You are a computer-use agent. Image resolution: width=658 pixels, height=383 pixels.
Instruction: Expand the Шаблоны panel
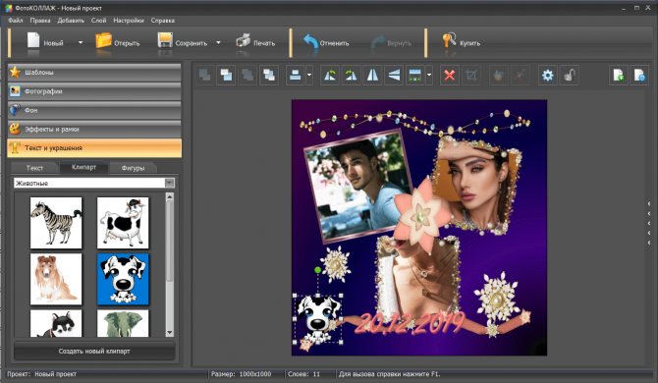94,72
